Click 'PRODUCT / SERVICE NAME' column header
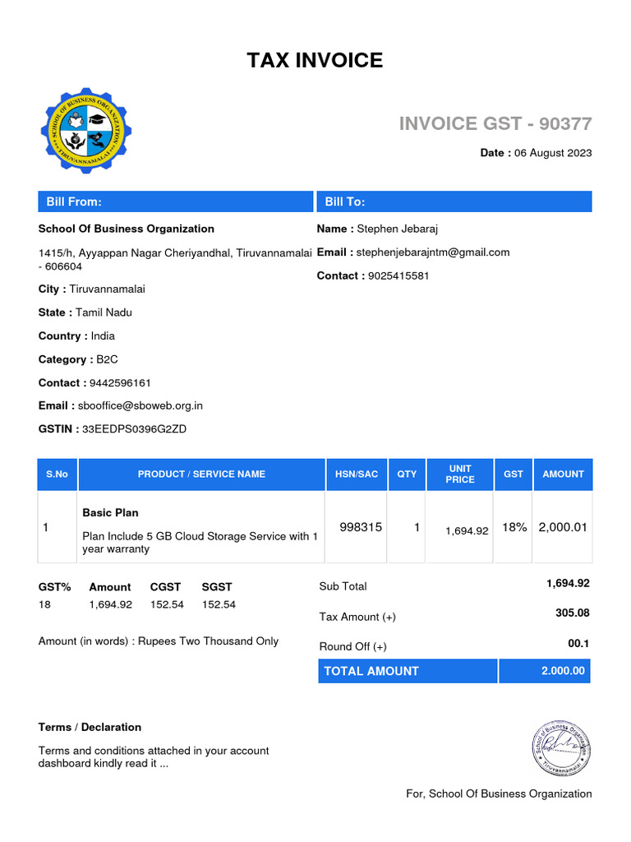 [x=202, y=474]
